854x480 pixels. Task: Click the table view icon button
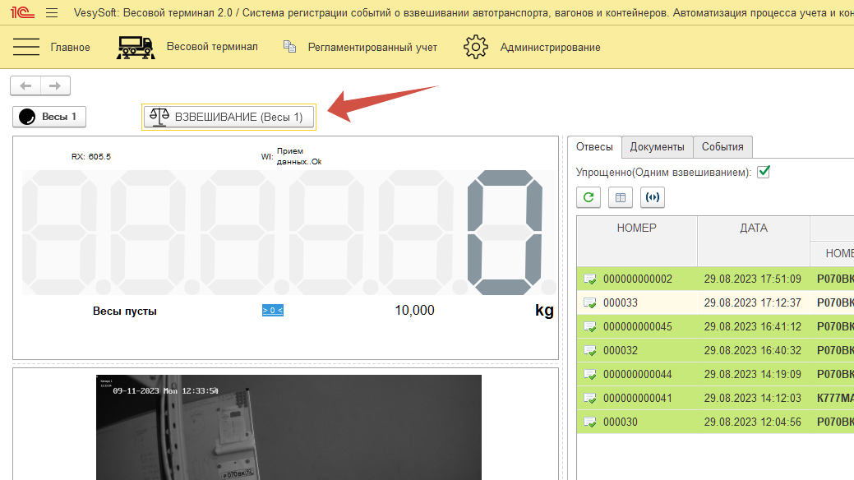(621, 196)
